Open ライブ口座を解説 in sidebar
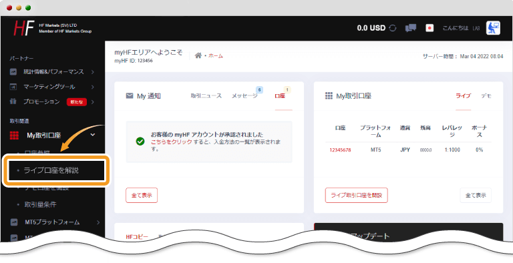The height and width of the screenshot is (263, 513). pyautogui.click(x=57, y=170)
